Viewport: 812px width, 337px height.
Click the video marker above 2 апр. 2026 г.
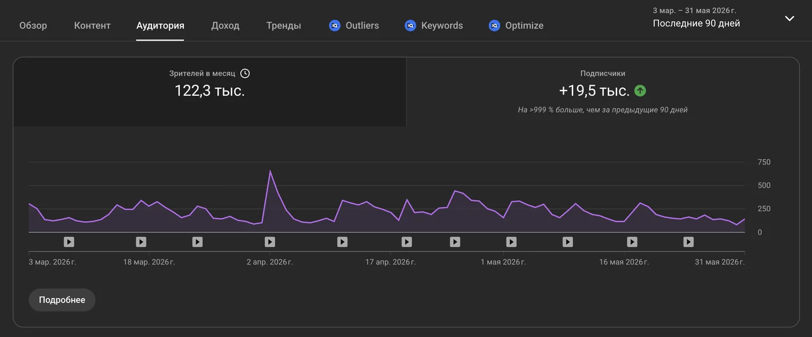pyautogui.click(x=270, y=242)
